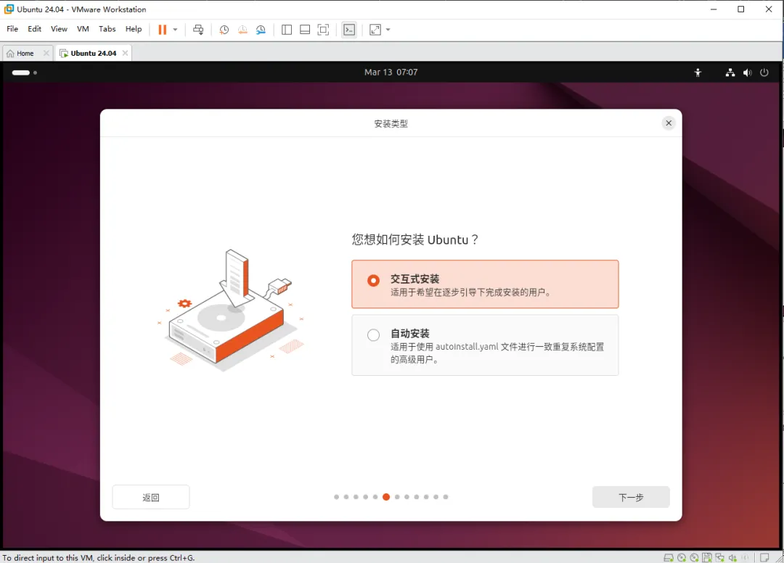Screen dimensions: 784x563
Task: Click CD/DVD drive icon beside floppy icon
Action: (694, 557)
